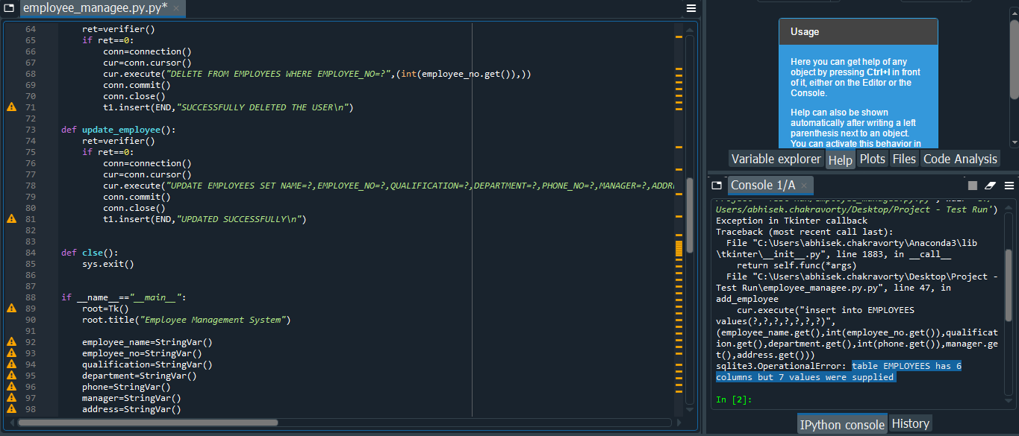The image size is (1019, 436).
Task: Click the warning icon on line 97
Action: [11, 398]
